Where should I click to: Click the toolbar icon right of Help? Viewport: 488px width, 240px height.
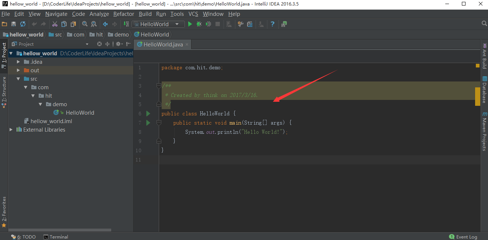(284, 24)
